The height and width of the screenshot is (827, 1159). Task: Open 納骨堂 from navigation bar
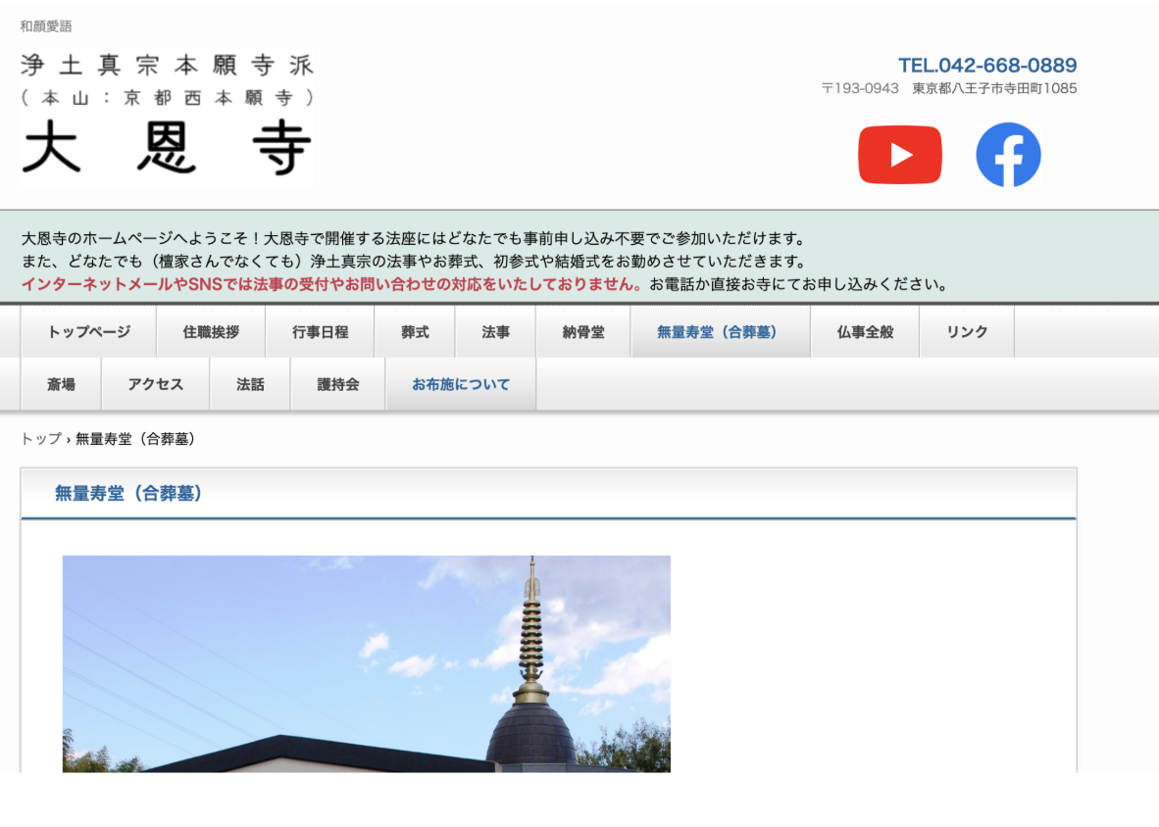coord(583,332)
